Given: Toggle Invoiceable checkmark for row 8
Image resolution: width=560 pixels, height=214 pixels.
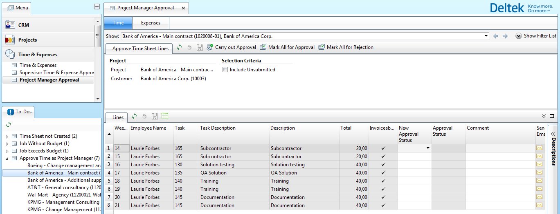Looking at the screenshot, I should (383, 205).
